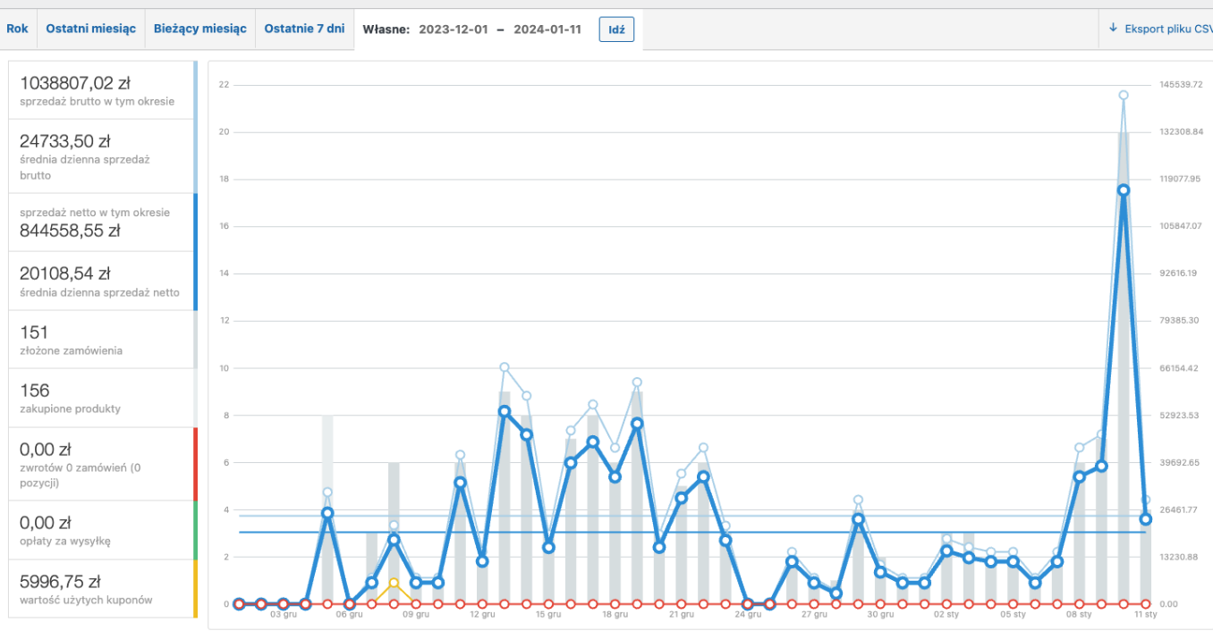Choose the średnia dzienna sprzedaż netto legend entry
Screen dimensions: 1213x631
(x=103, y=281)
